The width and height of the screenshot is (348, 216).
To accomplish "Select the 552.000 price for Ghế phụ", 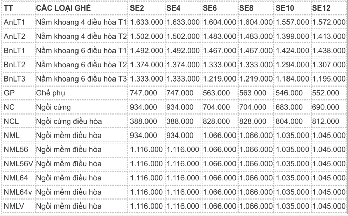I will point(326,93).
